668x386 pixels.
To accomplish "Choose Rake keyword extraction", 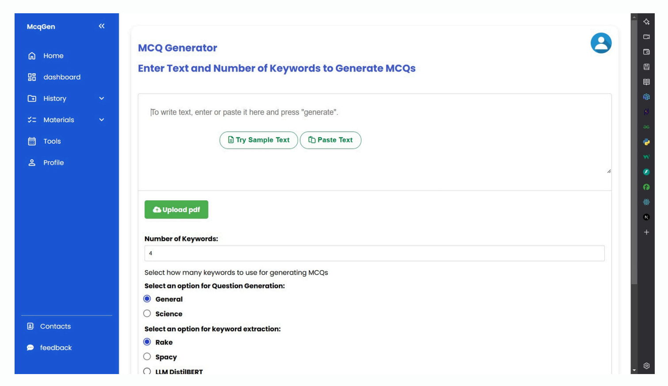I will (147, 342).
